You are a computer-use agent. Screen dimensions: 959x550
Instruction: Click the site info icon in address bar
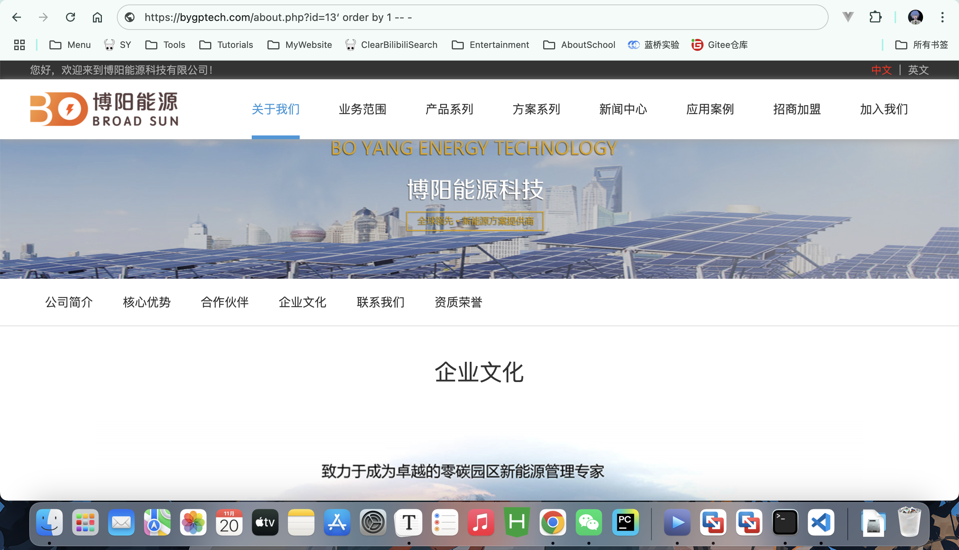[130, 17]
